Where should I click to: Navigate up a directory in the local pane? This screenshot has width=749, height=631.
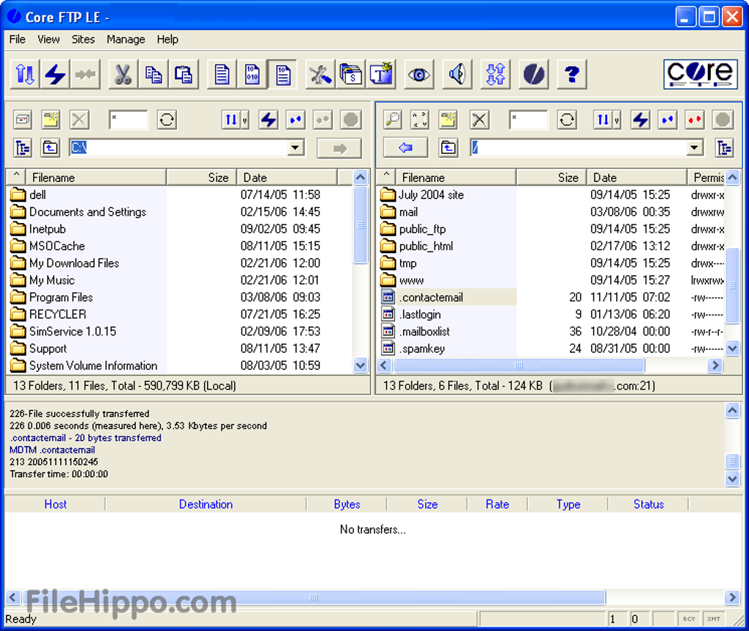(x=50, y=147)
